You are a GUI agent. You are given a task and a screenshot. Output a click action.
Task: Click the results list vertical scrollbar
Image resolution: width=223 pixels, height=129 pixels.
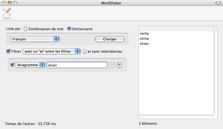pos(216,72)
